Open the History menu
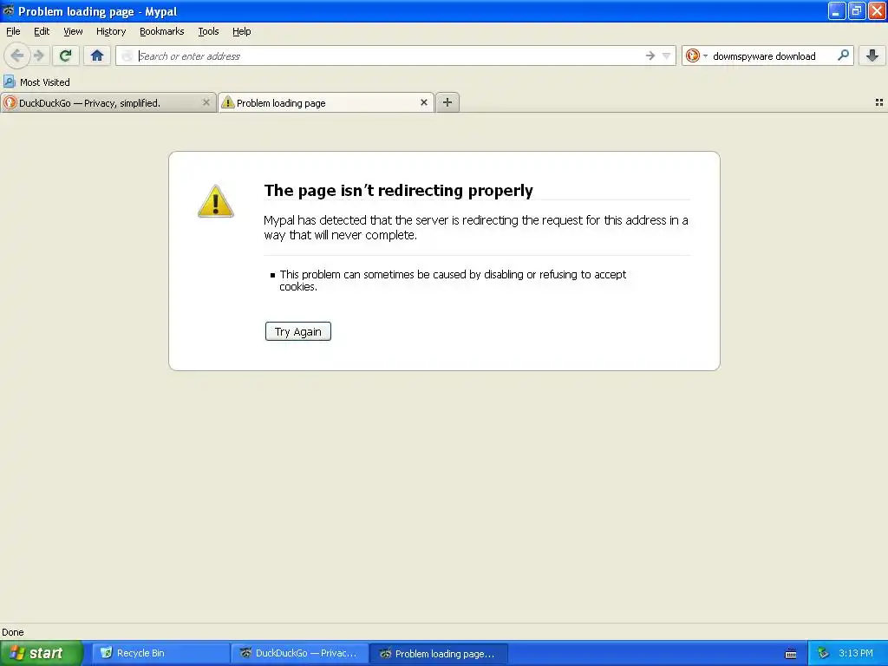Screen dimensions: 888x666 [111, 31]
